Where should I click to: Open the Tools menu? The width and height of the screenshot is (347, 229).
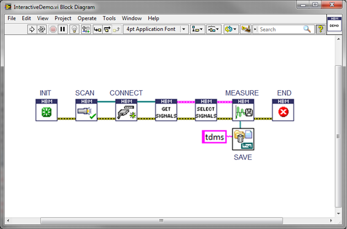pos(109,18)
